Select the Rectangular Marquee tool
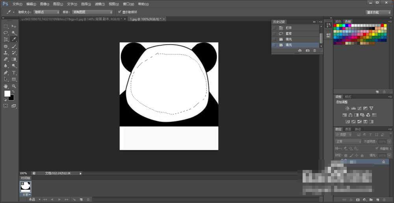The height and width of the screenshot is (203, 394). (6, 26)
